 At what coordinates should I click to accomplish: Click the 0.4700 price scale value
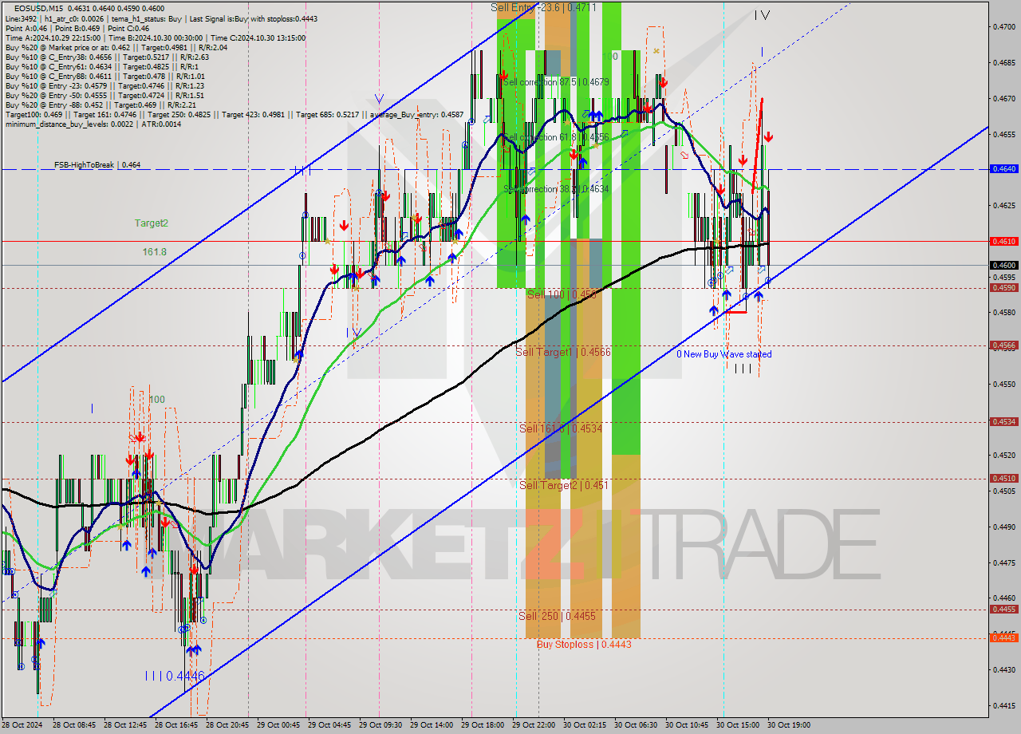pyautogui.click(x=1003, y=26)
